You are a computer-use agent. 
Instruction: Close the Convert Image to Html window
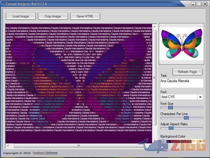(205, 4)
